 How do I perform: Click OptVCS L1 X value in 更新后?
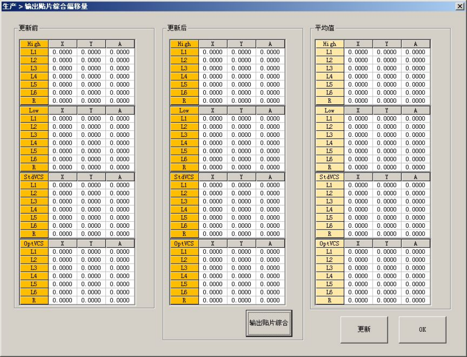click(x=213, y=252)
